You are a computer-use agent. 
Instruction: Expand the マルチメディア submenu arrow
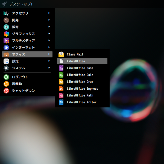pyautogui.click(x=49, y=40)
